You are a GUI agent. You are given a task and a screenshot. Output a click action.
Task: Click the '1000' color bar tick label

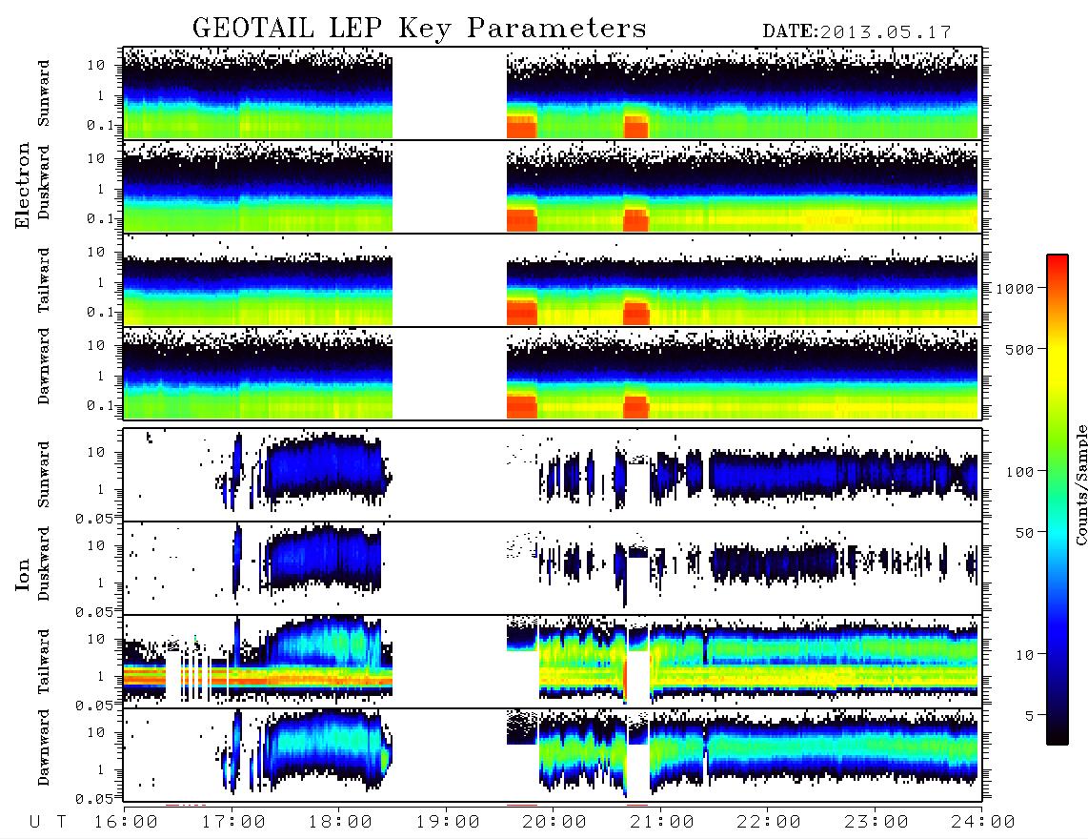(x=1015, y=288)
